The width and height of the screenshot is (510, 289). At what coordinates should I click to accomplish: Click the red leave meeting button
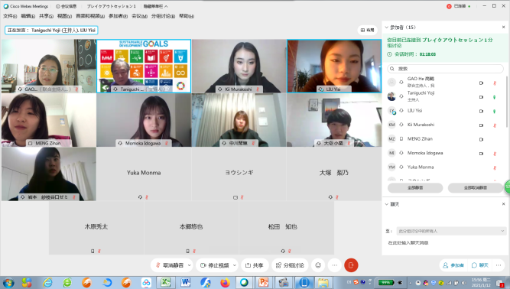click(x=351, y=265)
